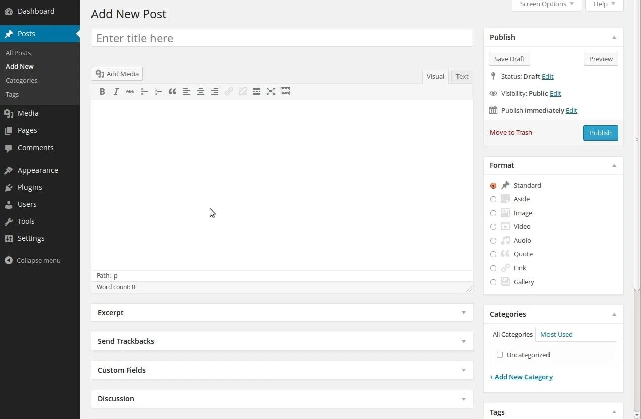Select the Quote post format

point(493,254)
